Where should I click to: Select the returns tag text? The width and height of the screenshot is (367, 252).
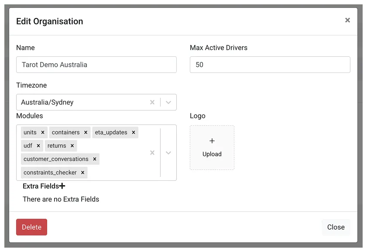(57, 146)
